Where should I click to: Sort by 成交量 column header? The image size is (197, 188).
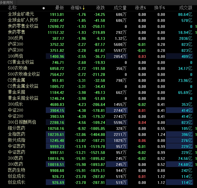(120, 8)
